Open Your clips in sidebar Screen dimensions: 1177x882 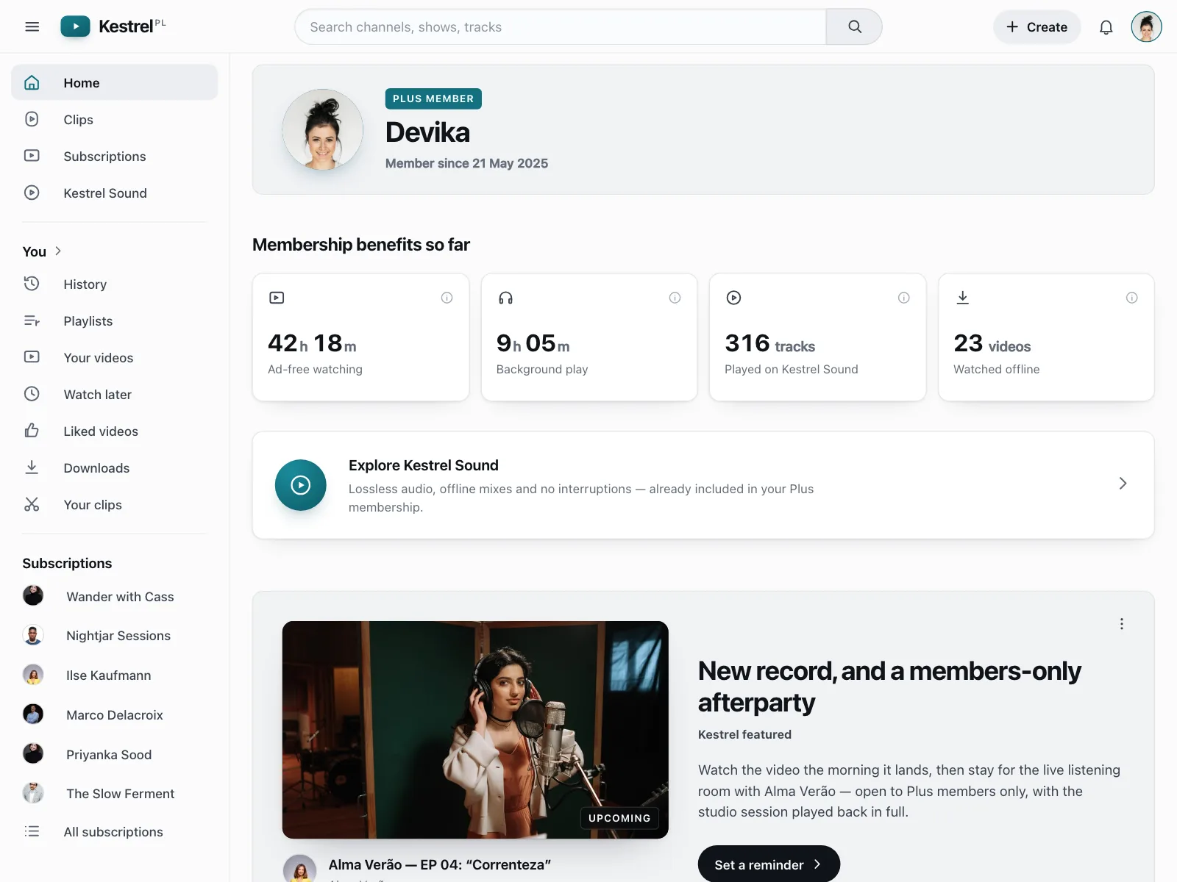115,504
